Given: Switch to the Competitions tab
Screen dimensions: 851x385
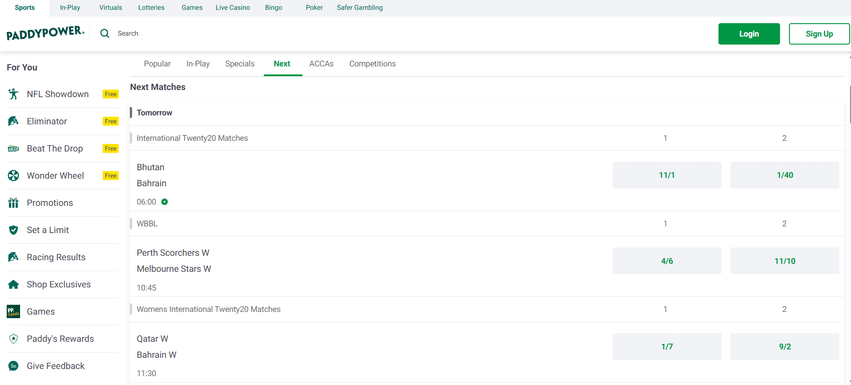Looking at the screenshot, I should click(373, 64).
